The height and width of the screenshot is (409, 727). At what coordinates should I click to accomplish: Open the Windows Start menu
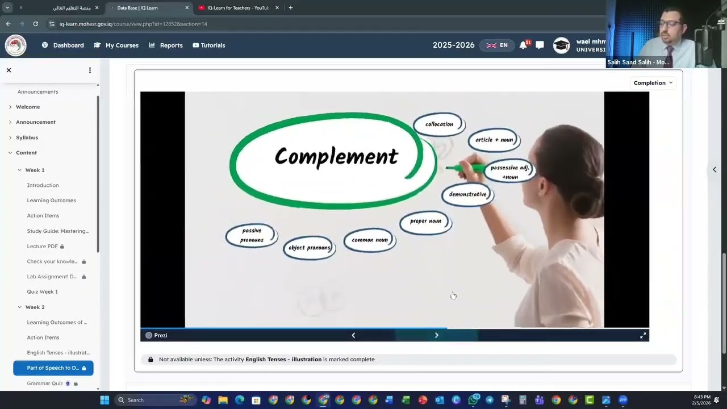(105, 400)
